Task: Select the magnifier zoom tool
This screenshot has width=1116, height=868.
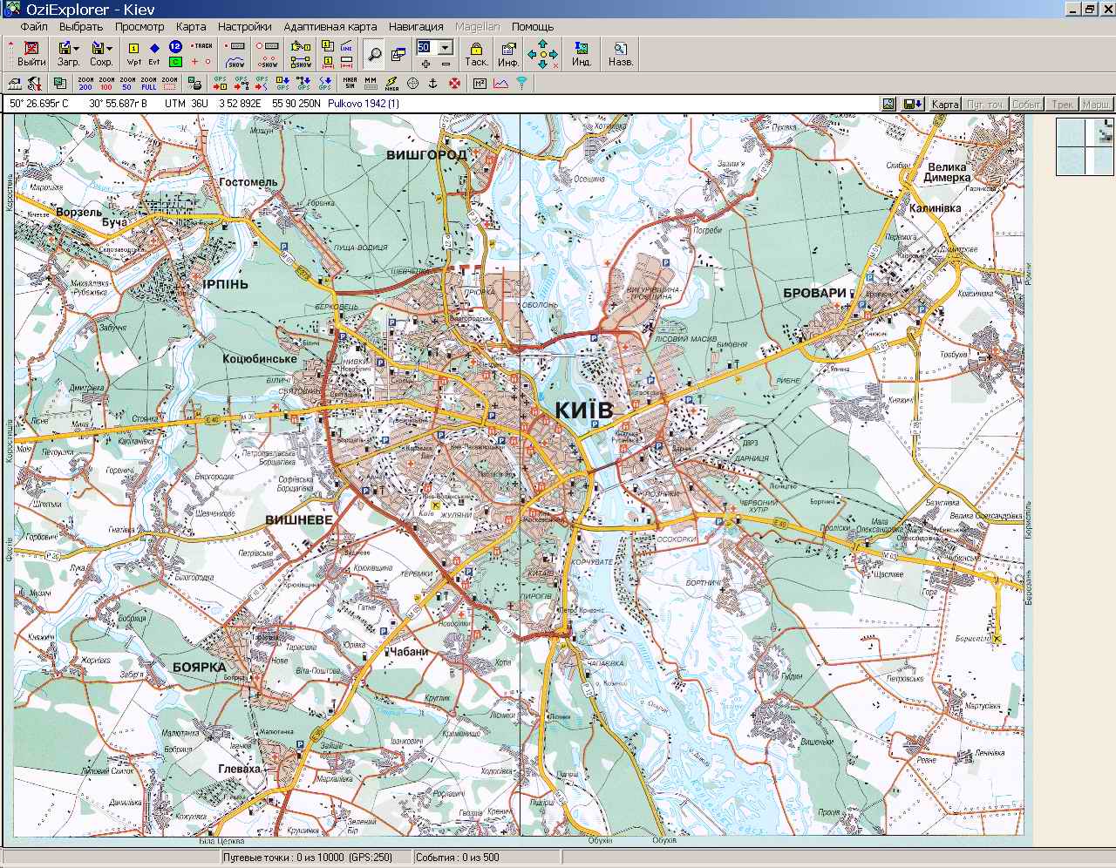Action: 374,54
